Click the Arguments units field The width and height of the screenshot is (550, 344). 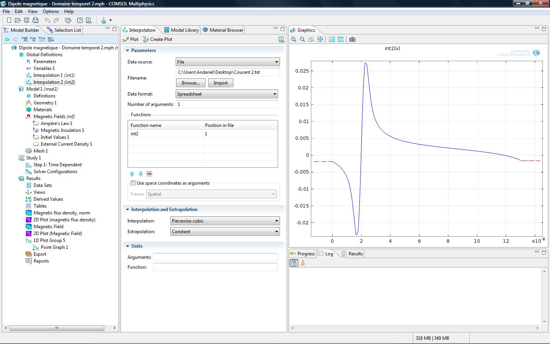tap(215, 257)
